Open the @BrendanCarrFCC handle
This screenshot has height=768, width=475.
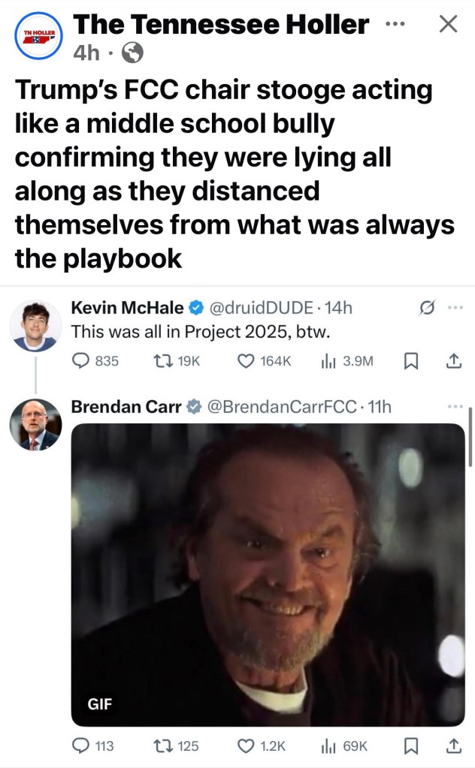(x=280, y=407)
